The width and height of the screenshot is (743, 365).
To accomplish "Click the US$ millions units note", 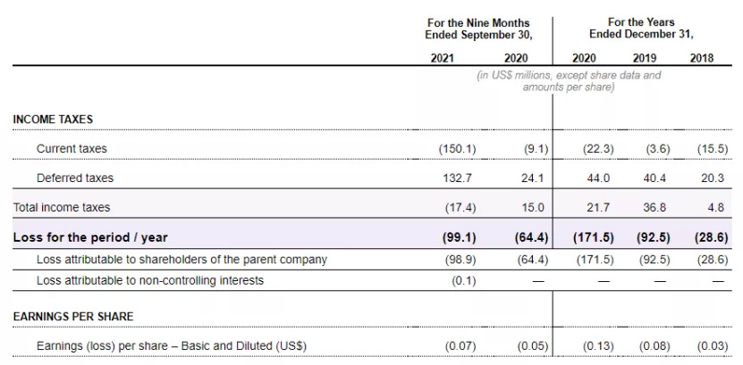I will [x=569, y=81].
